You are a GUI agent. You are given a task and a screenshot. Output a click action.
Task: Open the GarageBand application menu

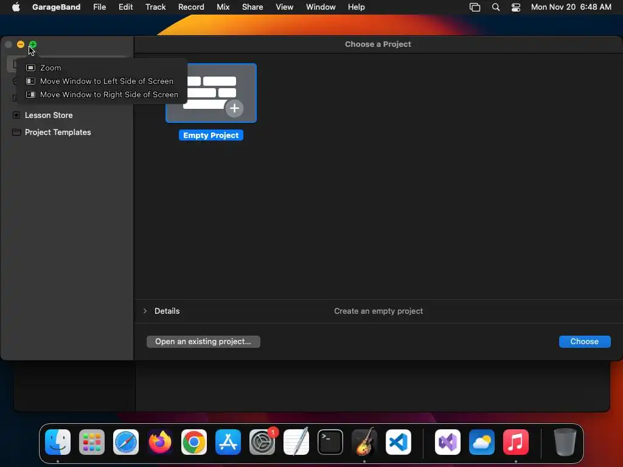[56, 7]
